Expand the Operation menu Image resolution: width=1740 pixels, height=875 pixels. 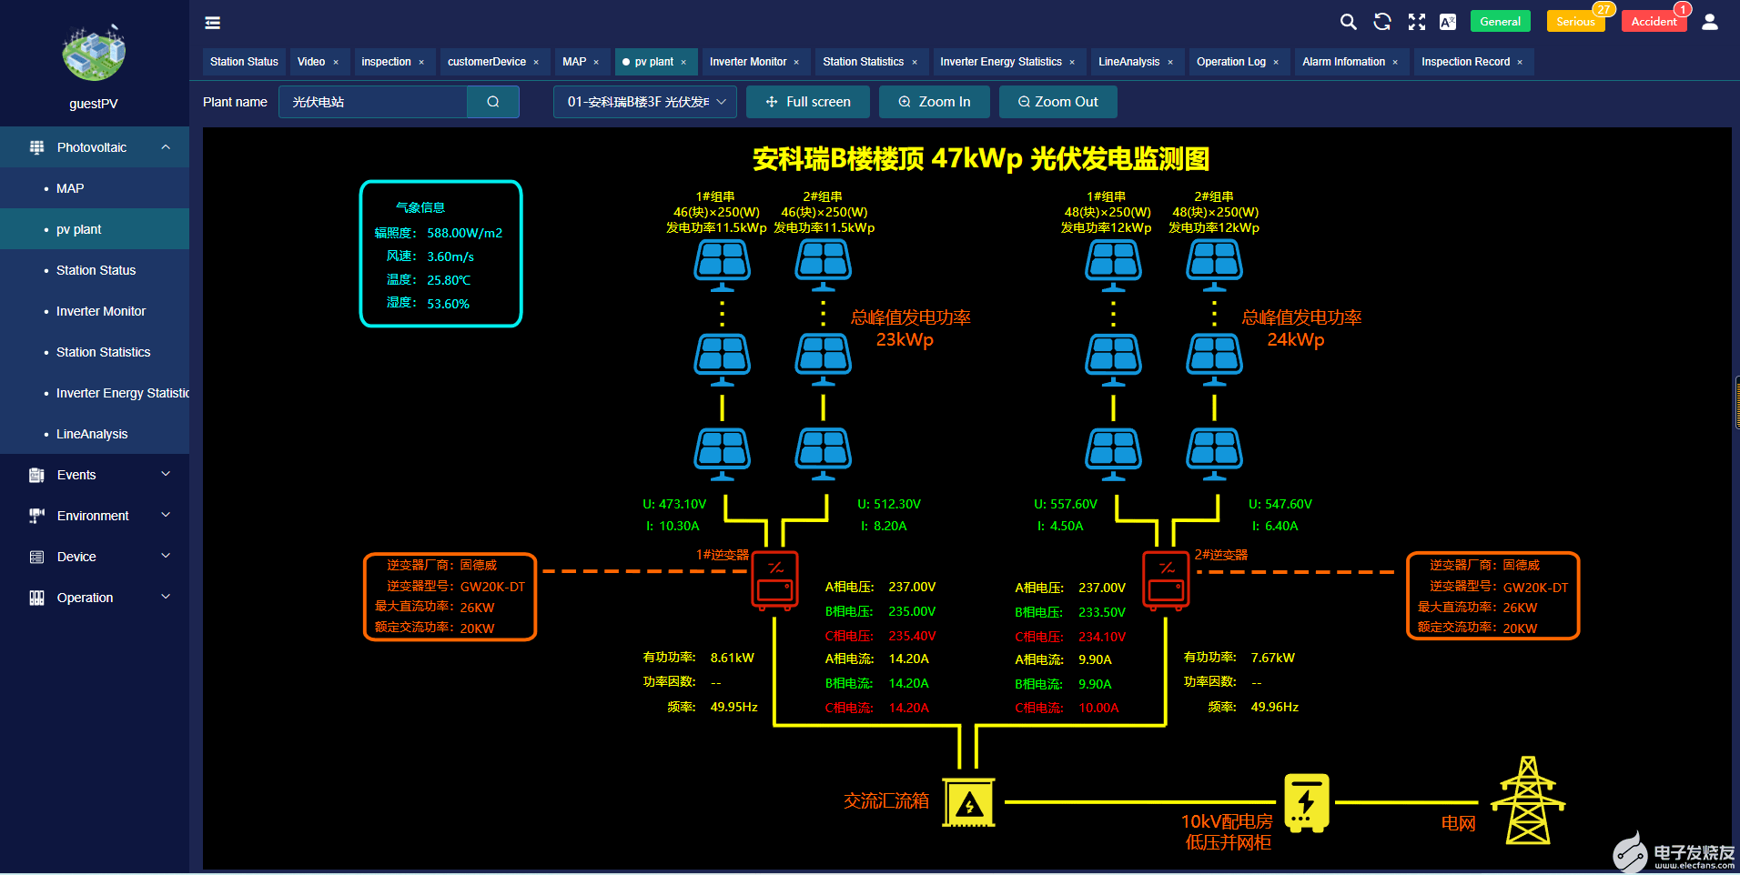pos(166,597)
